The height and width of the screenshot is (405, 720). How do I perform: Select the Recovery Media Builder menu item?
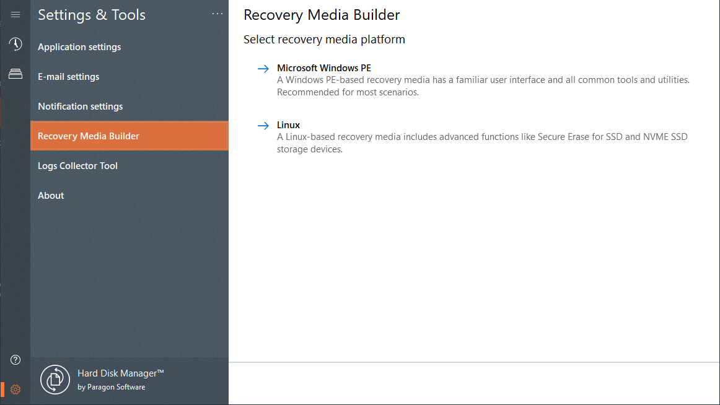click(89, 136)
